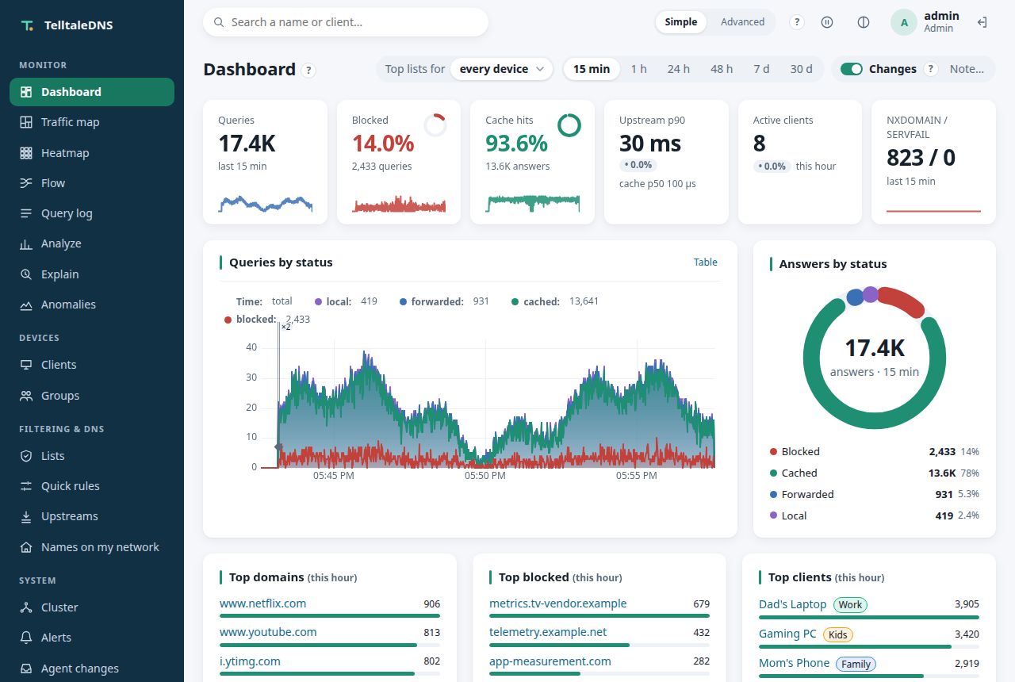
Task: Select the 7 d time range
Action: 761,69
